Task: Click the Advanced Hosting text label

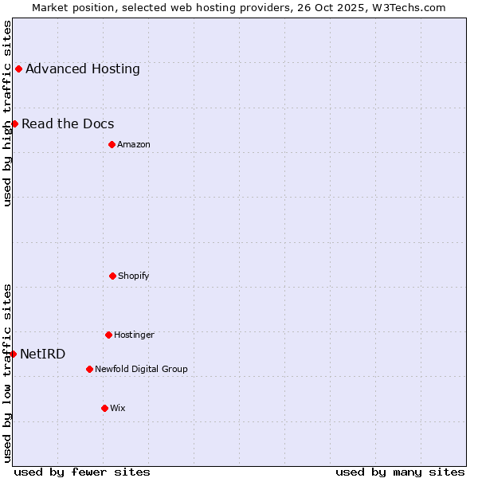Action: click(x=82, y=69)
